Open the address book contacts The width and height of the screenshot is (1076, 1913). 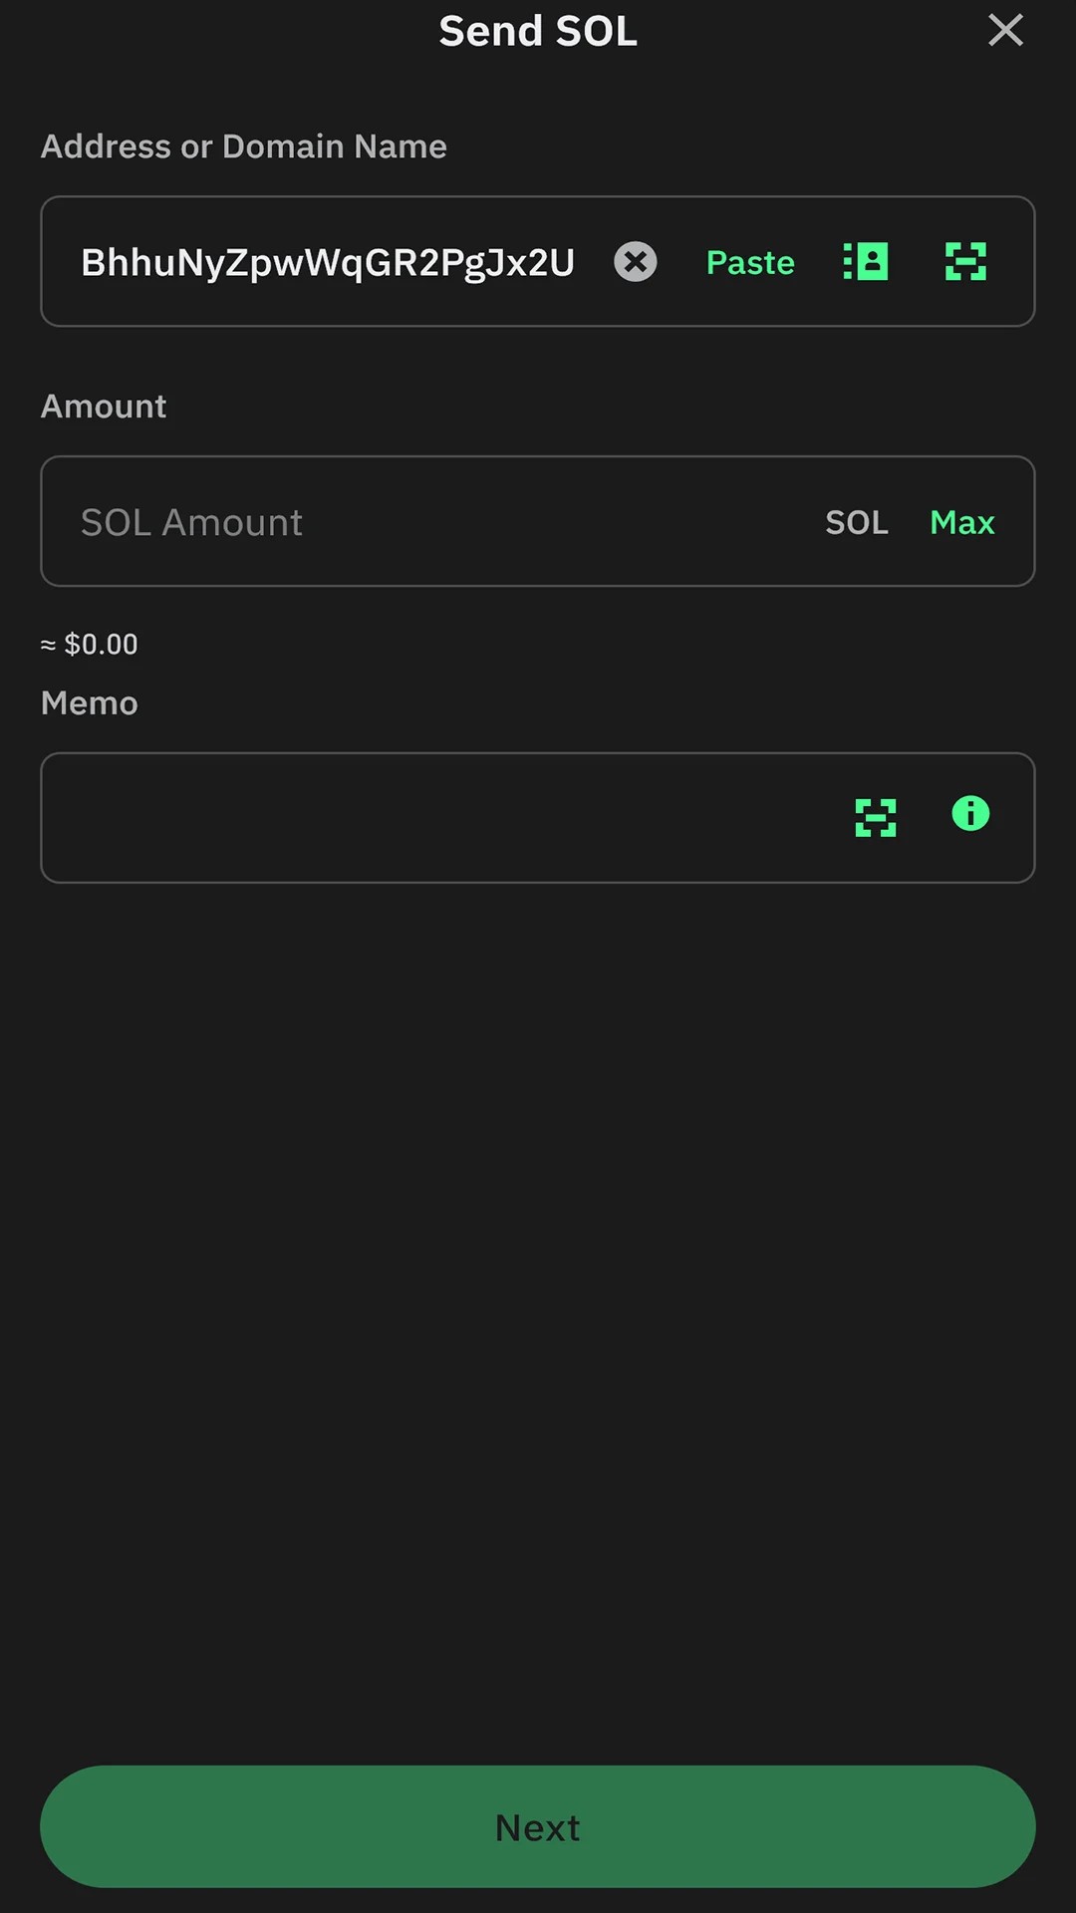coord(866,262)
